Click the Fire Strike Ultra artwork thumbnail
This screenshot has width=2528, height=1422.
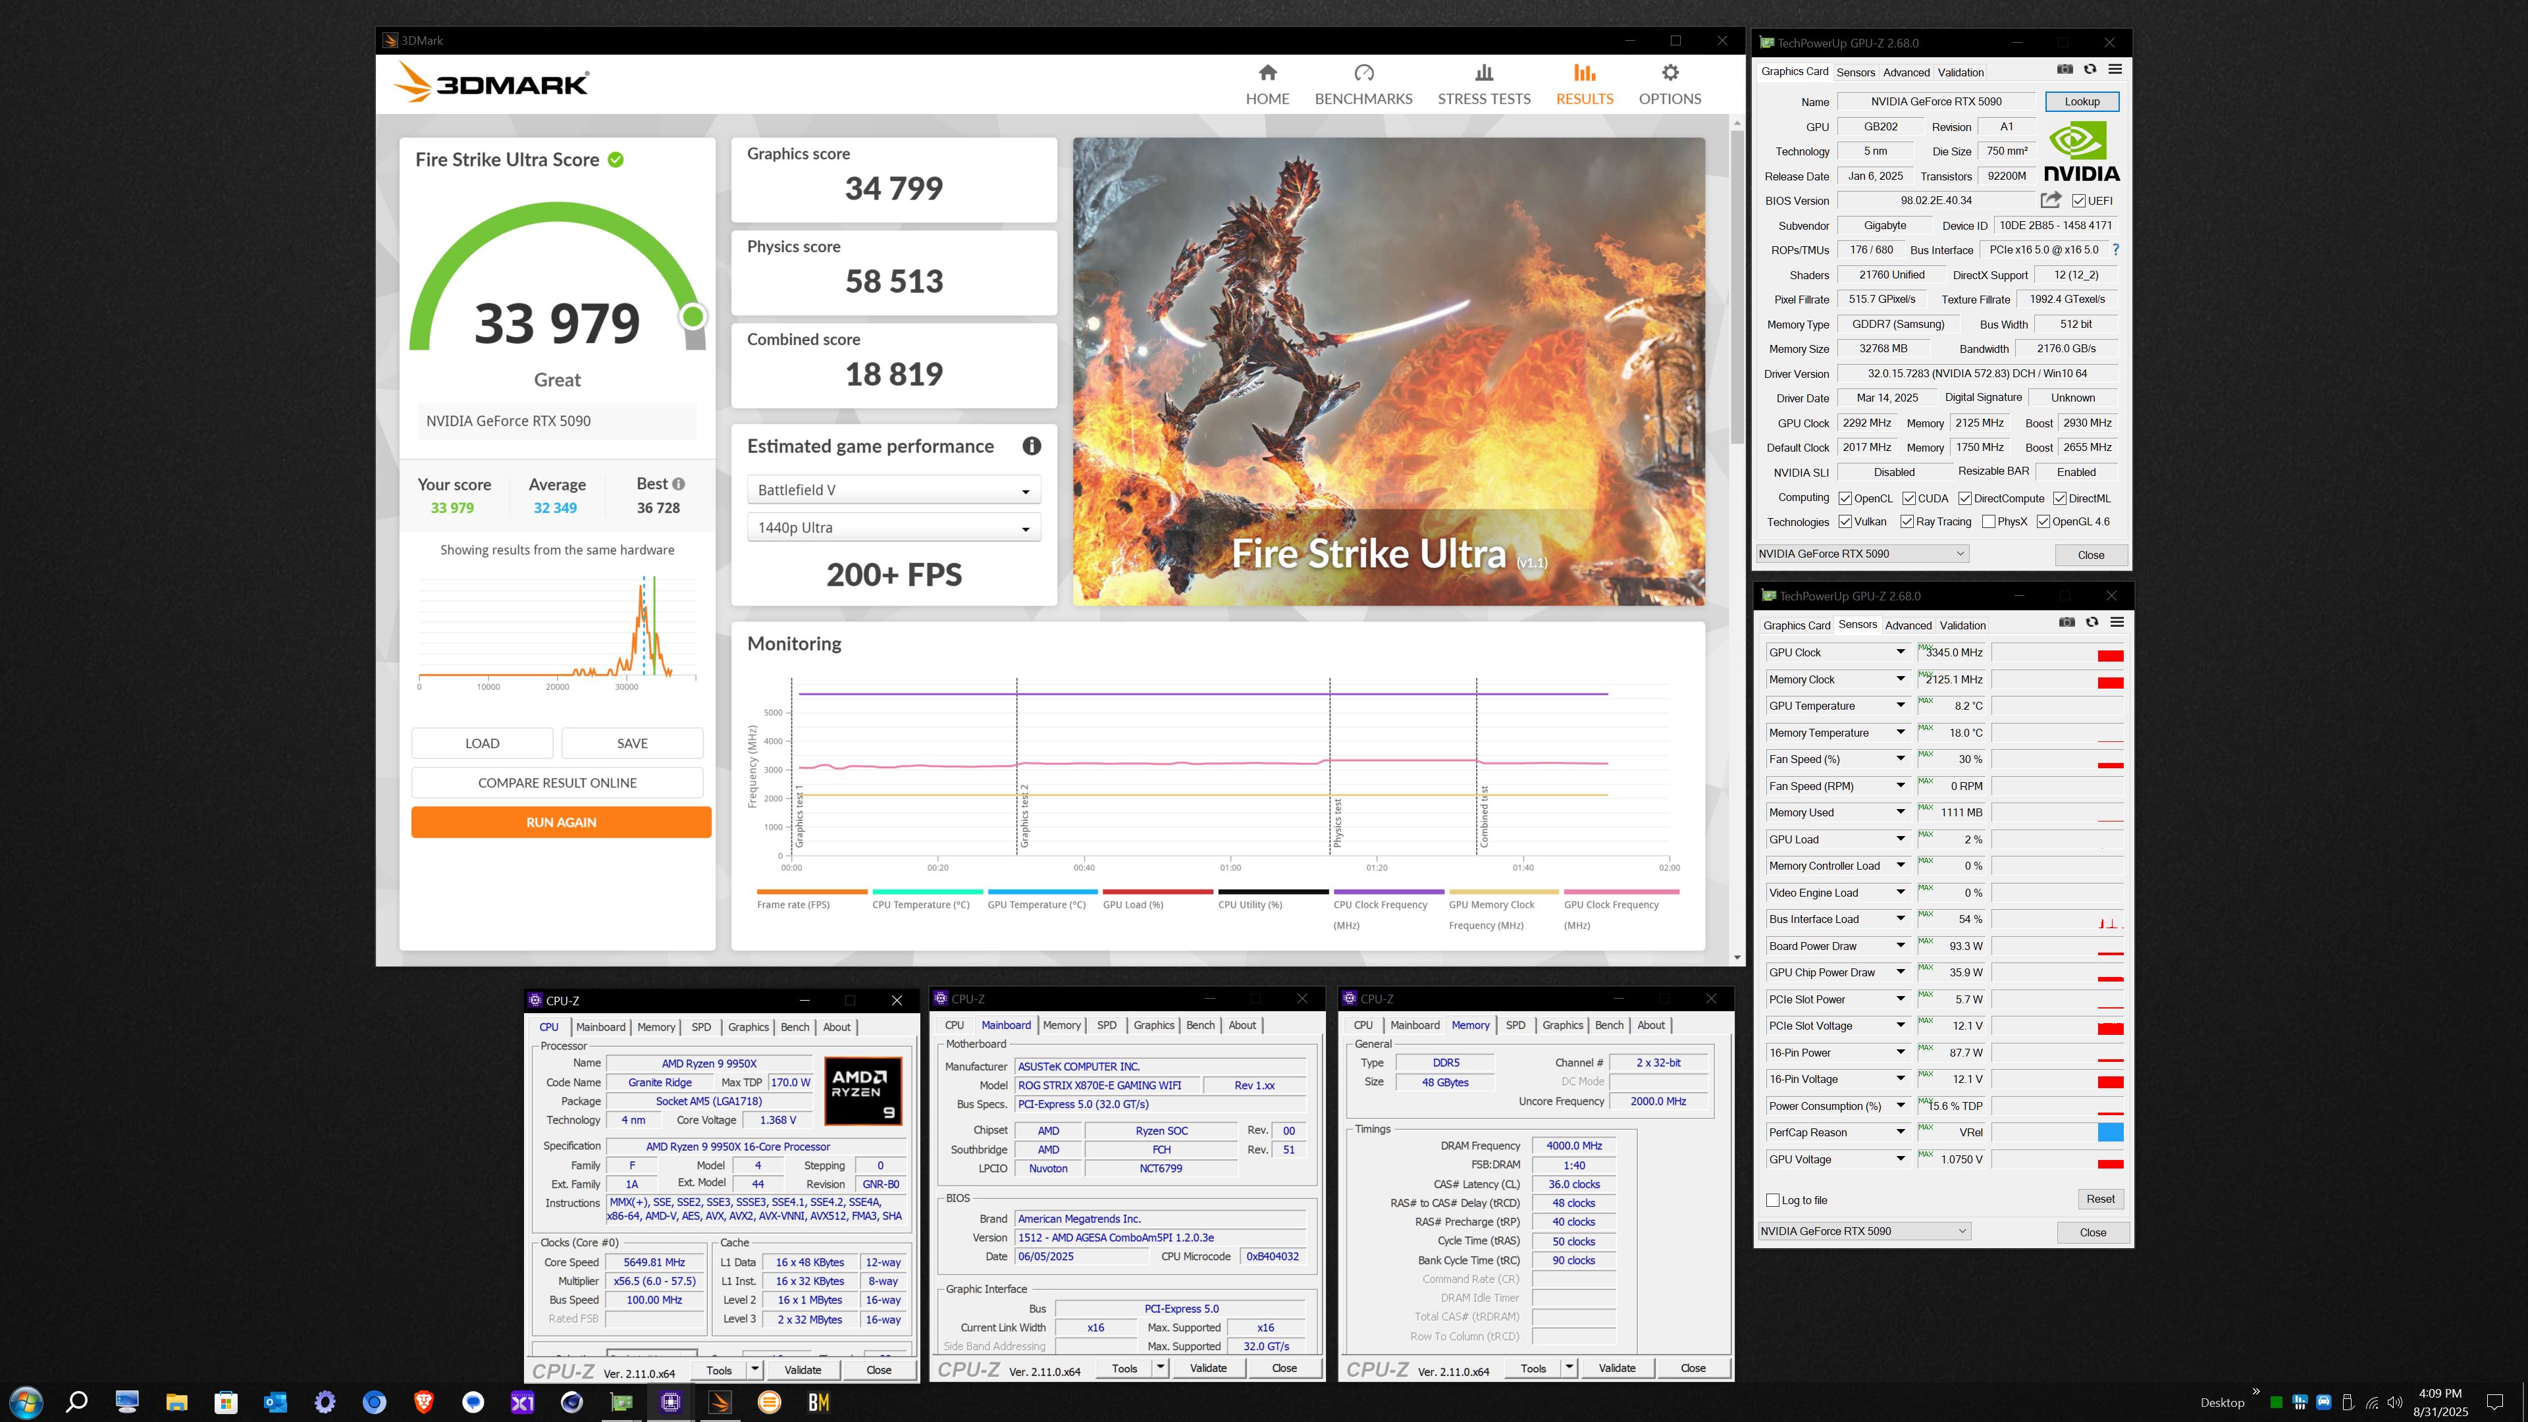(x=1388, y=371)
